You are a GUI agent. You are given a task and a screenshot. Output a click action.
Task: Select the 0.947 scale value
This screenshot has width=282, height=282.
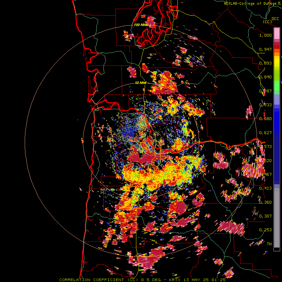(x=265, y=49)
